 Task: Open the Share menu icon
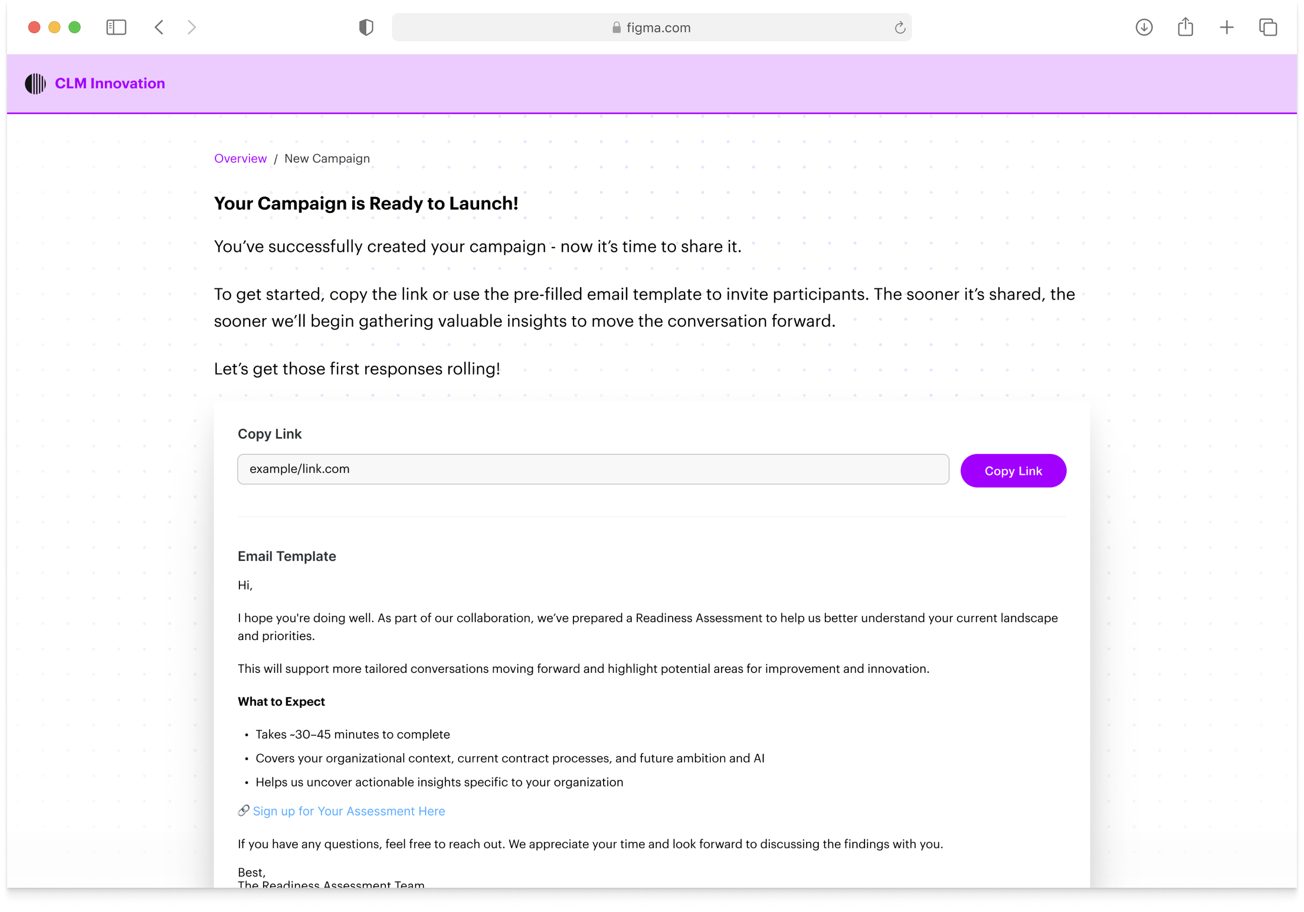(1185, 27)
